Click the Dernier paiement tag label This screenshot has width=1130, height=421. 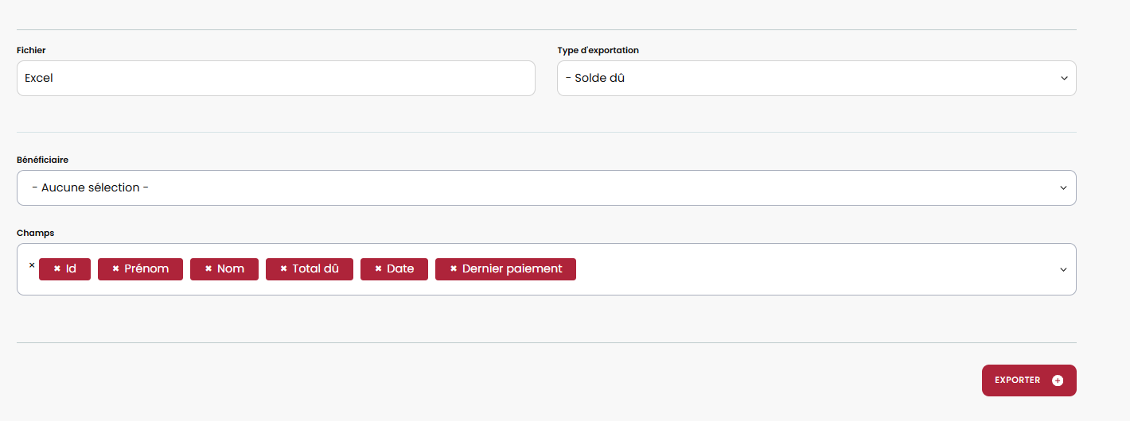tap(512, 269)
